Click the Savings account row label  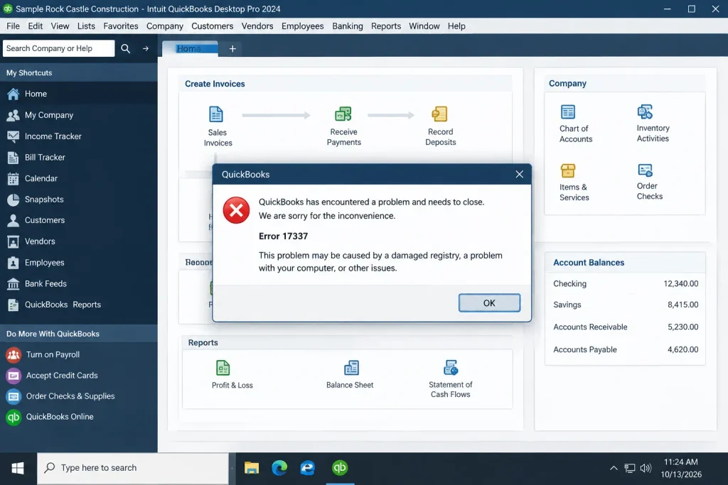click(567, 305)
